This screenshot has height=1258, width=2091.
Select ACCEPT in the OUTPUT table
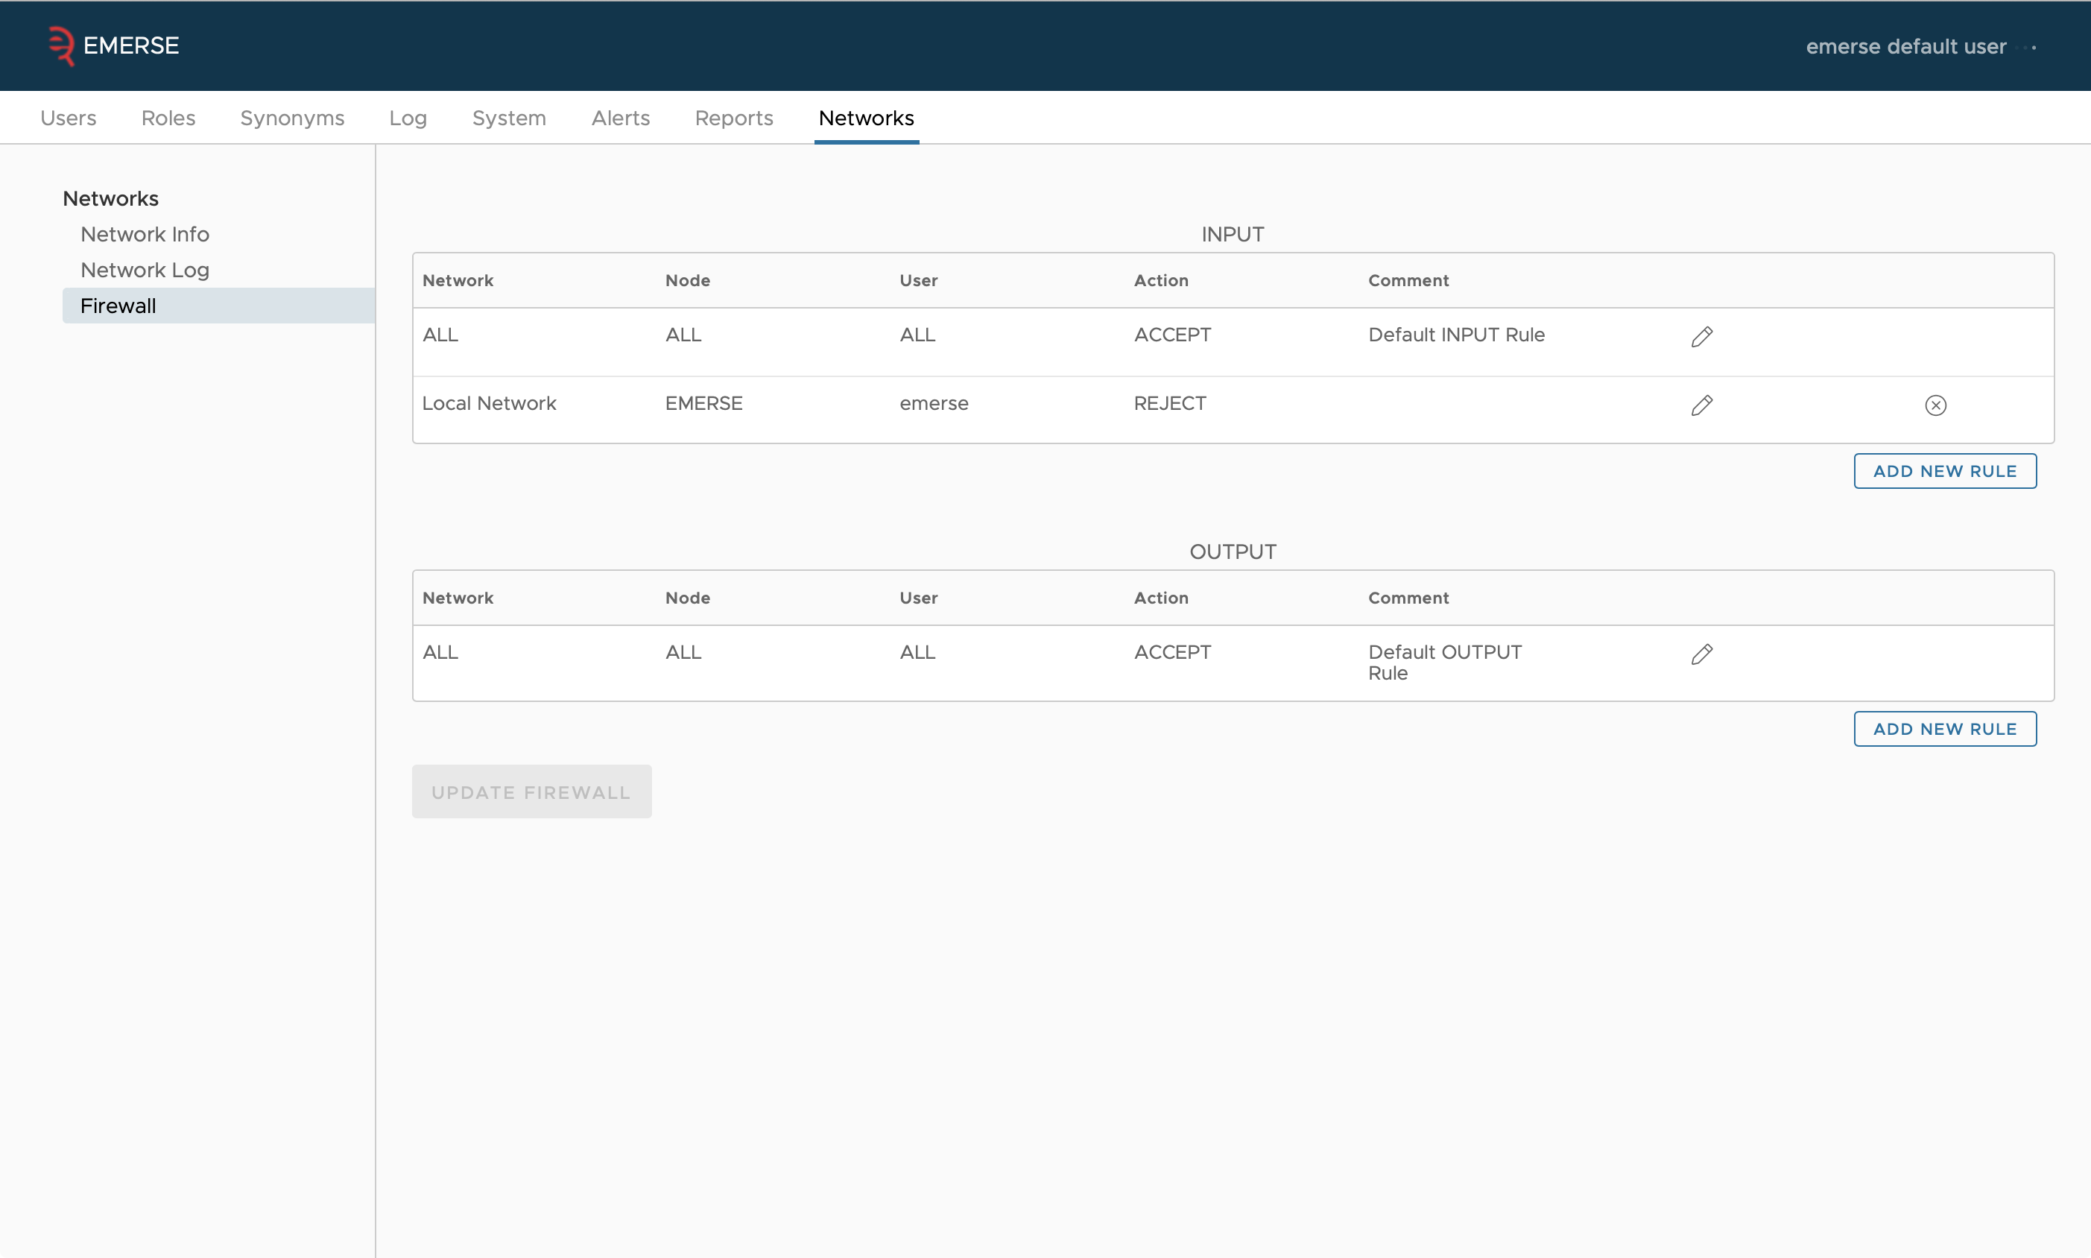(x=1172, y=652)
